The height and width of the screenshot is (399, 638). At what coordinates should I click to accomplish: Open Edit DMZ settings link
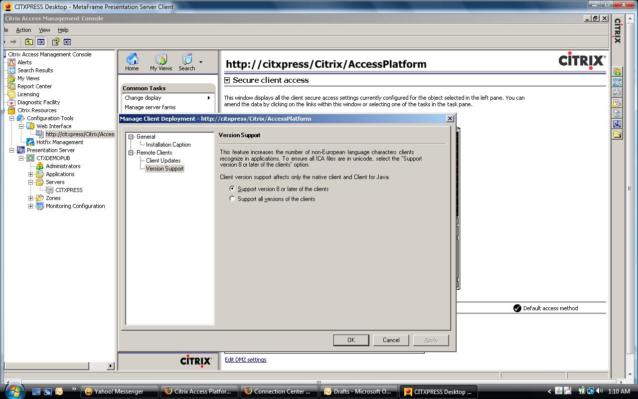coord(245,360)
